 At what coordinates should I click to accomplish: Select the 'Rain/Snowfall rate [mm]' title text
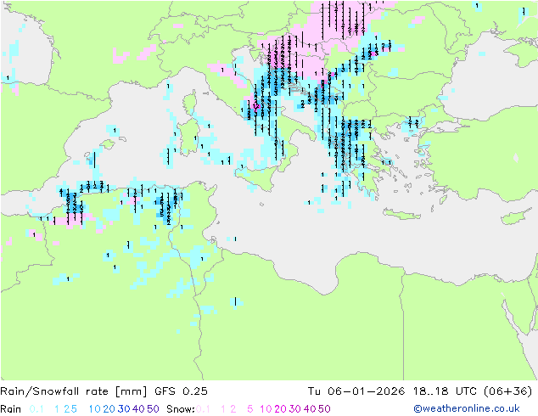coord(74,391)
